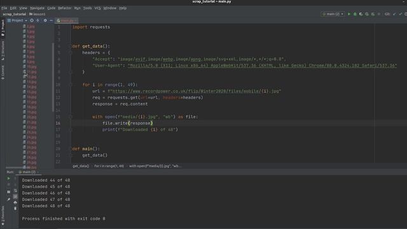Click the 'import requests' code line

pos(91,27)
